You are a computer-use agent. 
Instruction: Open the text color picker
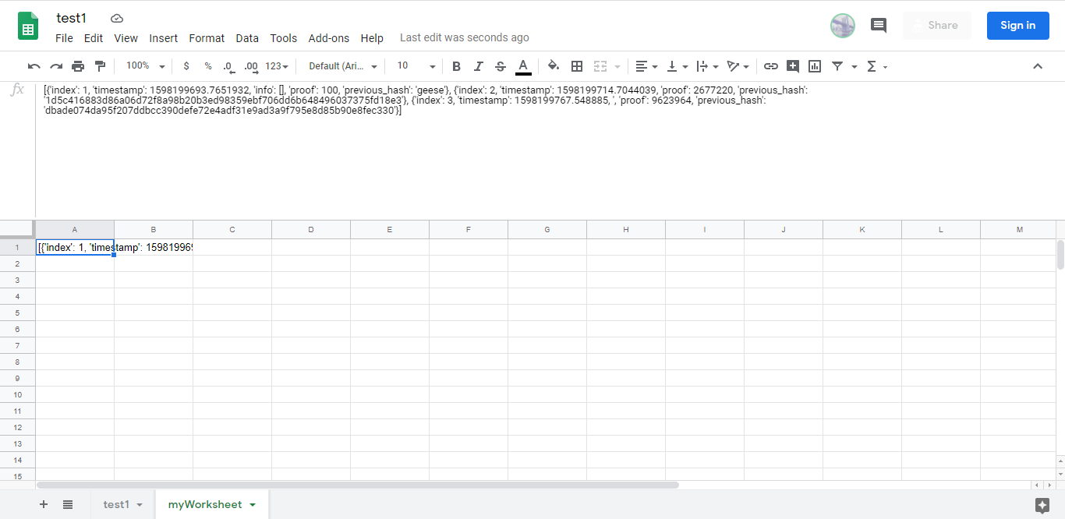[x=523, y=66]
